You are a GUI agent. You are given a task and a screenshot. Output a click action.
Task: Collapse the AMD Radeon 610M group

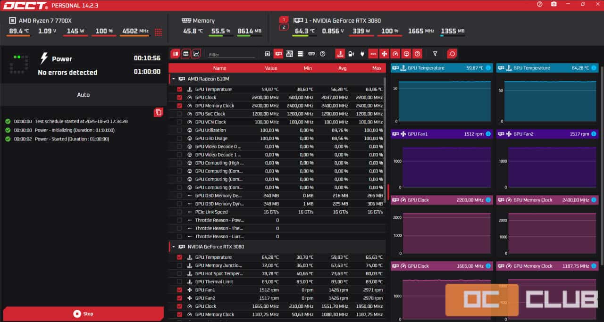(174, 79)
